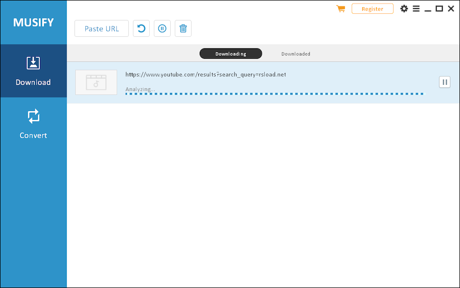This screenshot has height=288, width=460.
Task: Click the dotted analyzing progress bar
Action: click(x=274, y=94)
